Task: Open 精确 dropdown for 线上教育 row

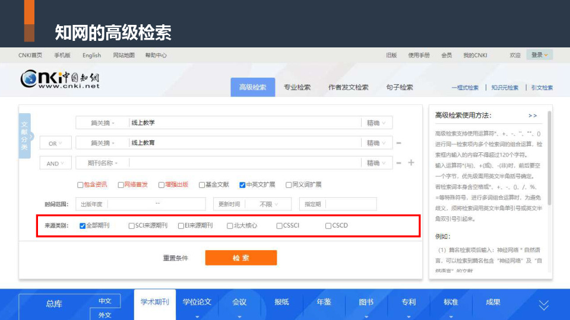Action: point(376,143)
